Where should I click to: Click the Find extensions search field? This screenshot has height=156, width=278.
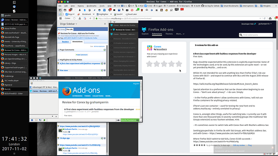[x=256, y=35]
